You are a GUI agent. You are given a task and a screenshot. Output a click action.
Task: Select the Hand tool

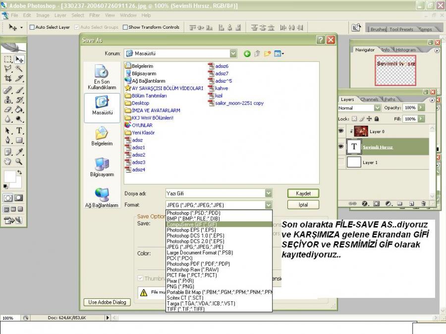tap(8, 162)
